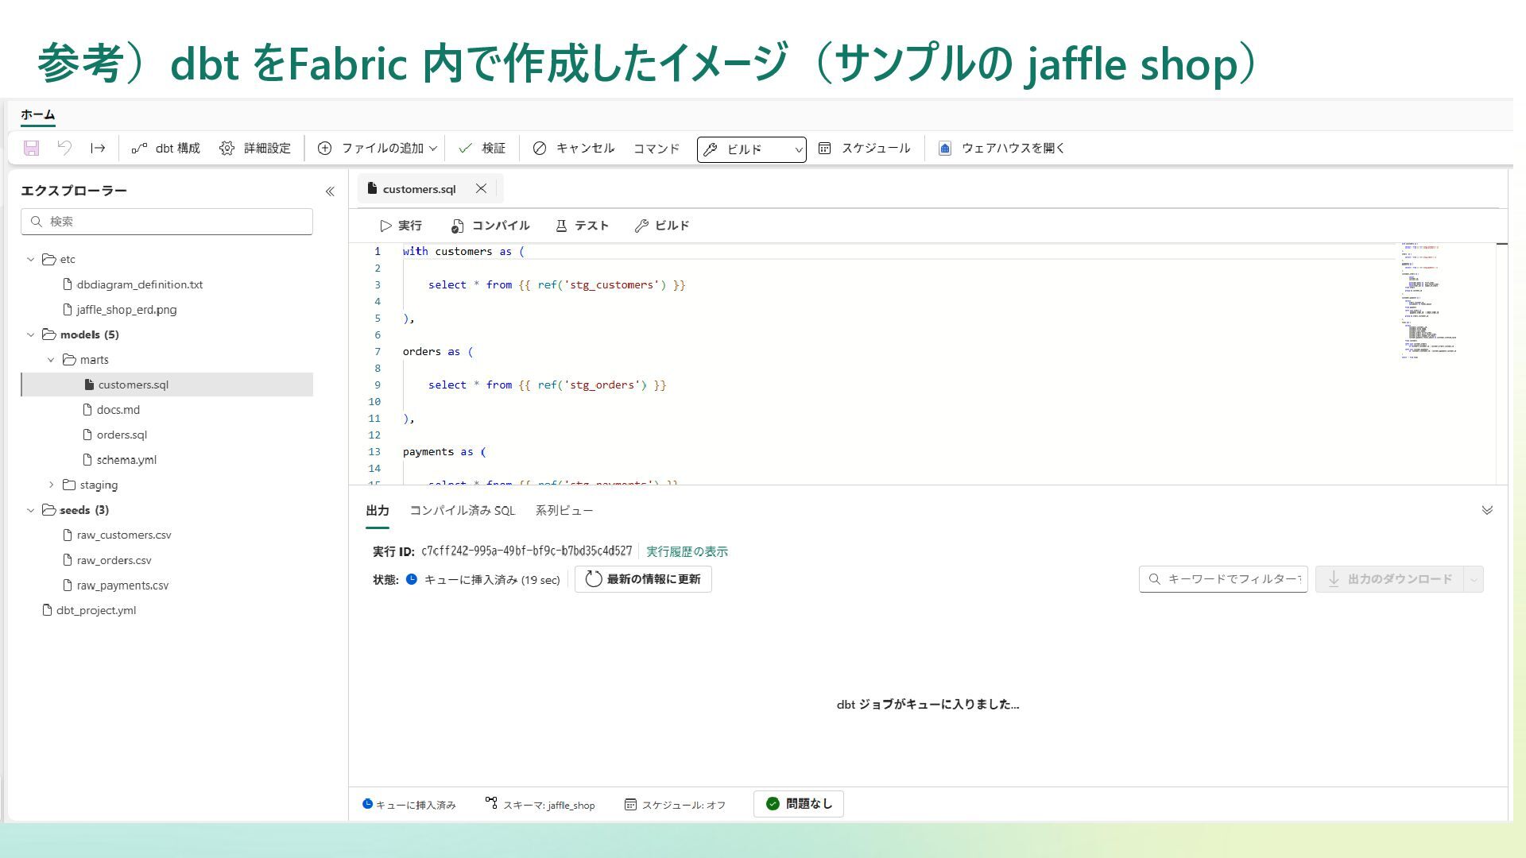Click the キューに挿入済み status bar indicator
This screenshot has height=858, width=1526.
tap(409, 805)
